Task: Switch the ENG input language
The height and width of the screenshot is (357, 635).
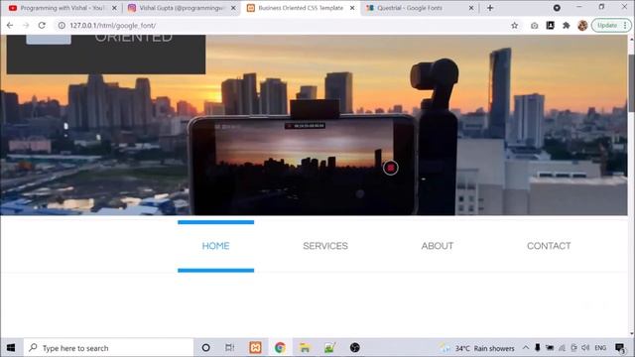Action: point(600,348)
